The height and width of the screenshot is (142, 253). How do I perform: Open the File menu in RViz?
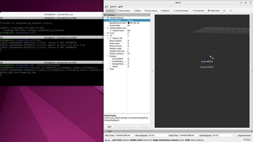point(106,7)
